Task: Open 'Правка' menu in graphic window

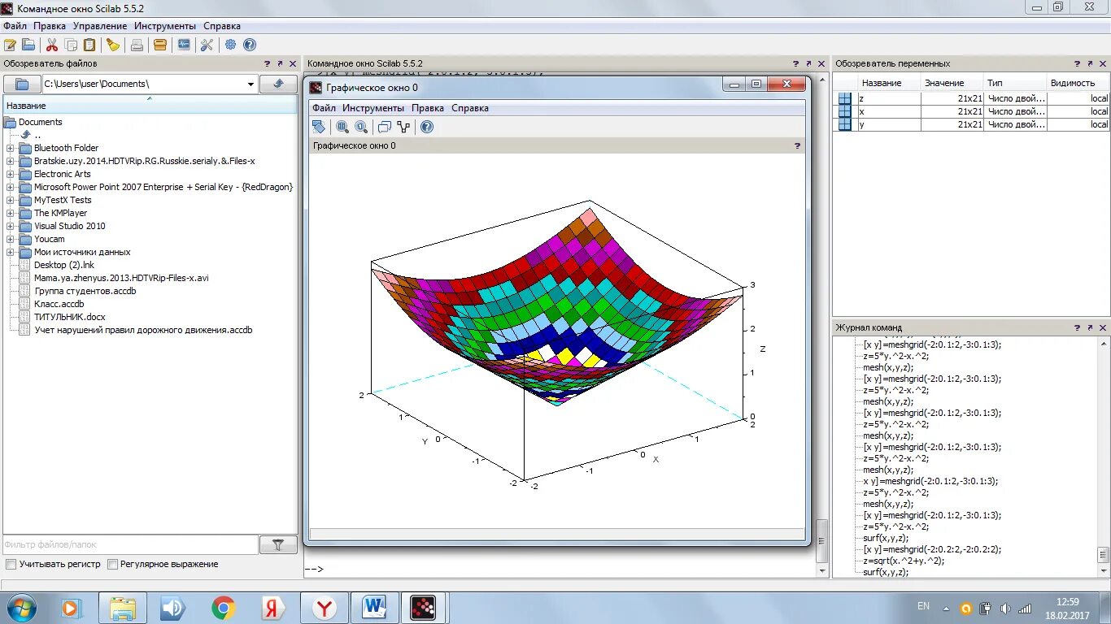Action: [428, 108]
